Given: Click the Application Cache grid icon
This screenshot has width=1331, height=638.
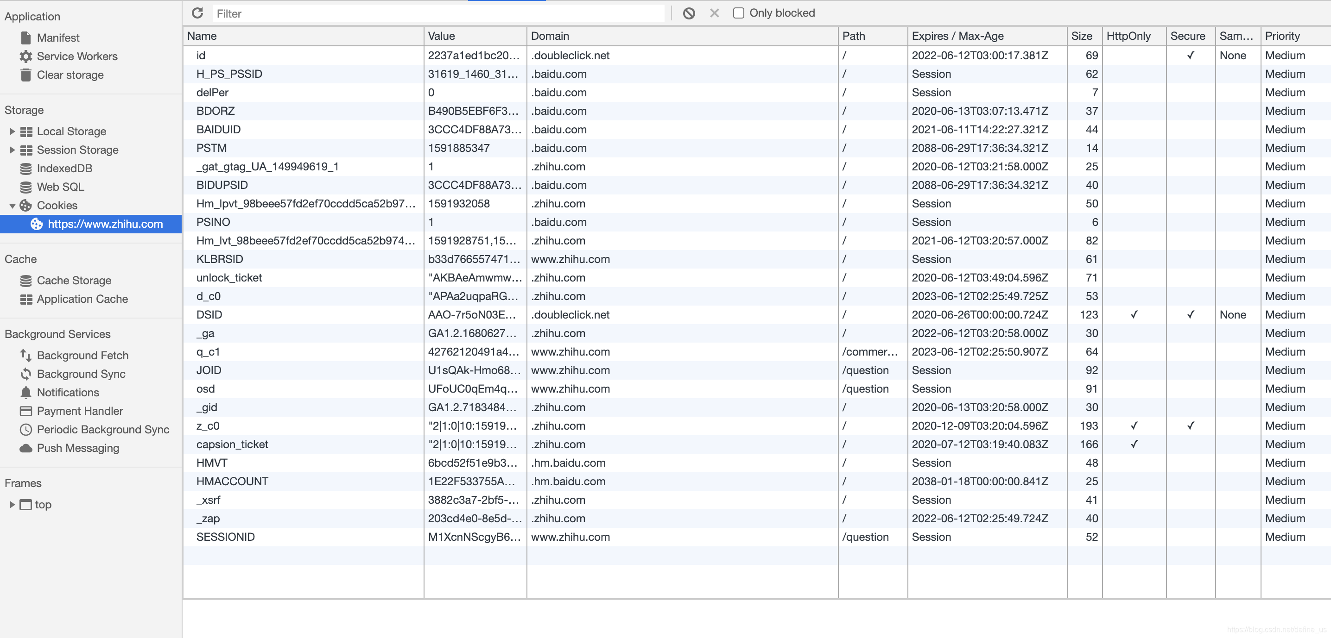Looking at the screenshot, I should pyautogui.click(x=26, y=300).
